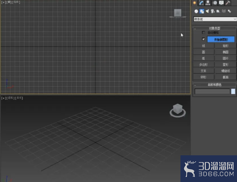The height and width of the screenshot is (182, 237).
Task: Choose the 卵形 egg shape button
Action: 203,77
